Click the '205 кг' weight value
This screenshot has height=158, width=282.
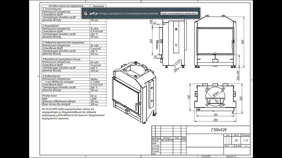tap(94, 104)
